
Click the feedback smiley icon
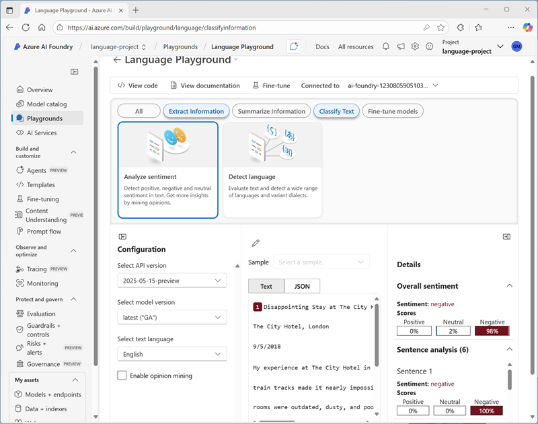click(x=430, y=46)
